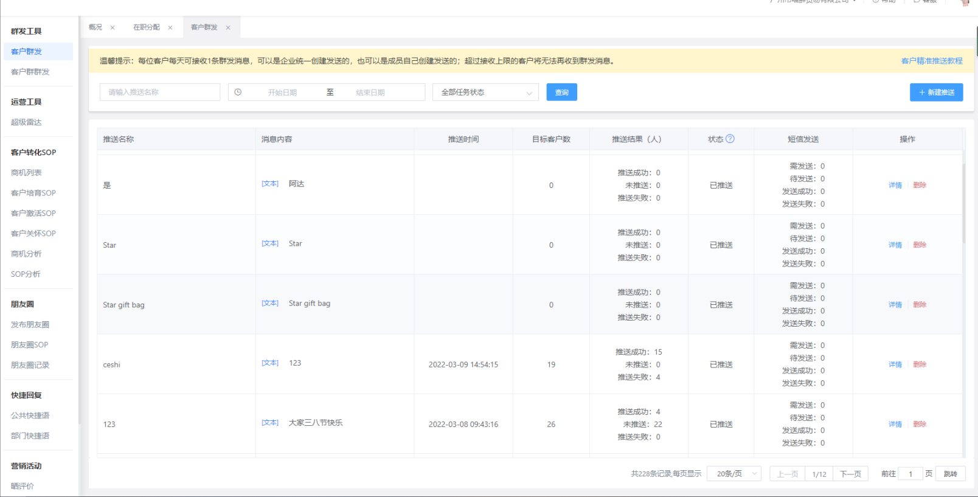The width and height of the screenshot is (978, 497).
Task: Open 客户群群发 in the sidebar
Action: pyautogui.click(x=30, y=72)
